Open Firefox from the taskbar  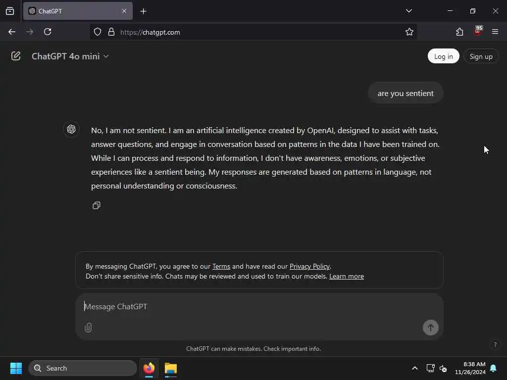pyautogui.click(x=149, y=368)
